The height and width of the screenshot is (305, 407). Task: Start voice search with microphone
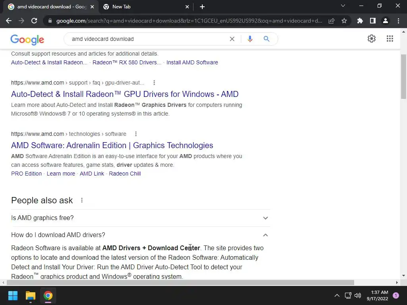point(250,39)
